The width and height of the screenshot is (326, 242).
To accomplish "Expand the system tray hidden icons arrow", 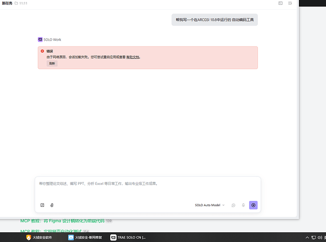I will pyautogui.click(x=307, y=238).
